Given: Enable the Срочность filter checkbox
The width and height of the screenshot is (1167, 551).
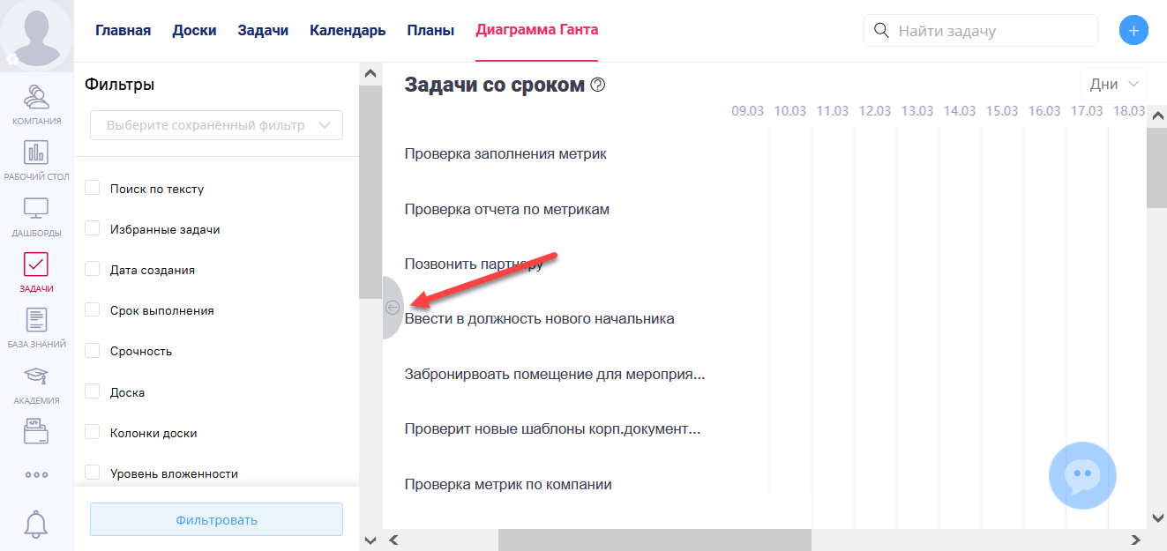Looking at the screenshot, I should 92,350.
